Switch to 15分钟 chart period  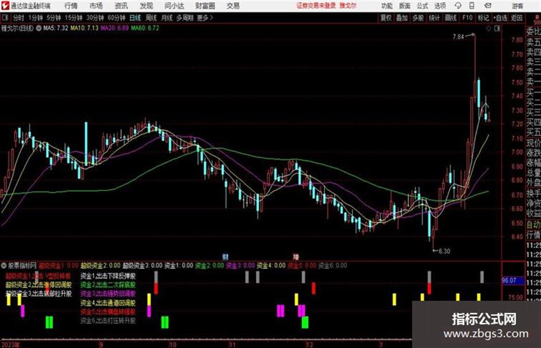click(74, 18)
